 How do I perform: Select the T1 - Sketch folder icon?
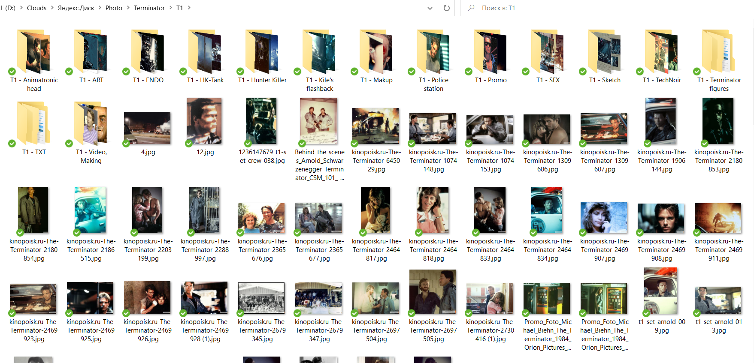pyautogui.click(x=604, y=51)
